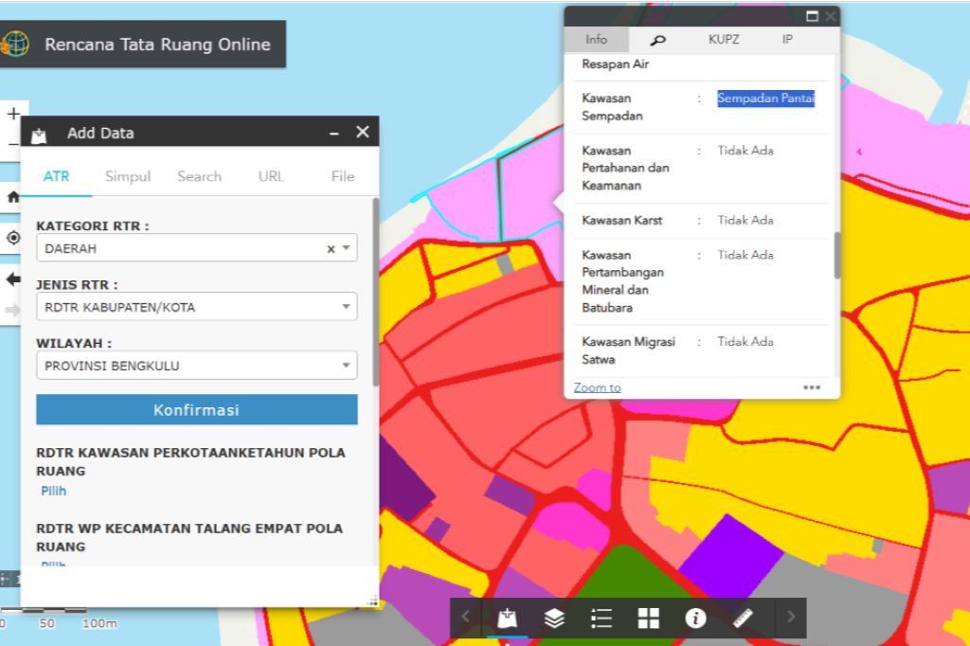Zoom in on the map
Viewport: 970px width, 646px height.
(13, 114)
